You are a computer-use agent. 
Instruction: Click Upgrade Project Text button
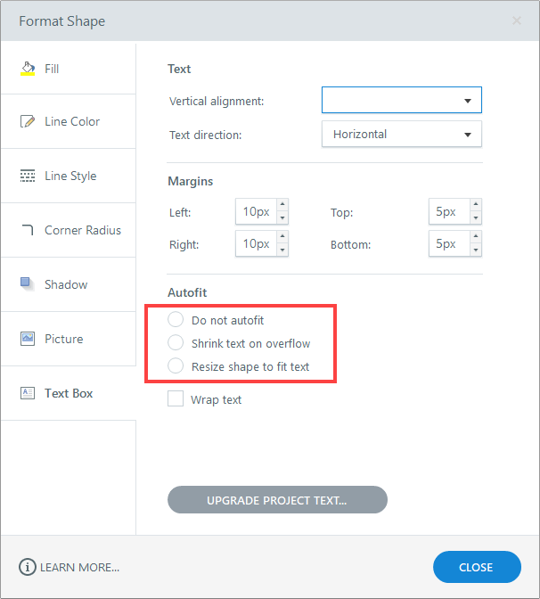pyautogui.click(x=277, y=500)
